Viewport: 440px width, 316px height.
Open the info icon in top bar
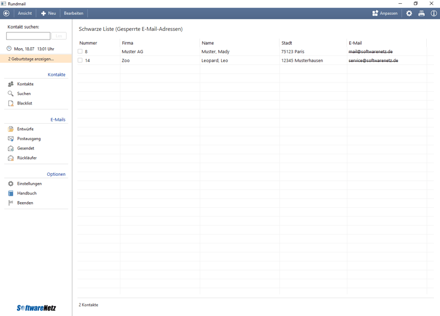433,13
